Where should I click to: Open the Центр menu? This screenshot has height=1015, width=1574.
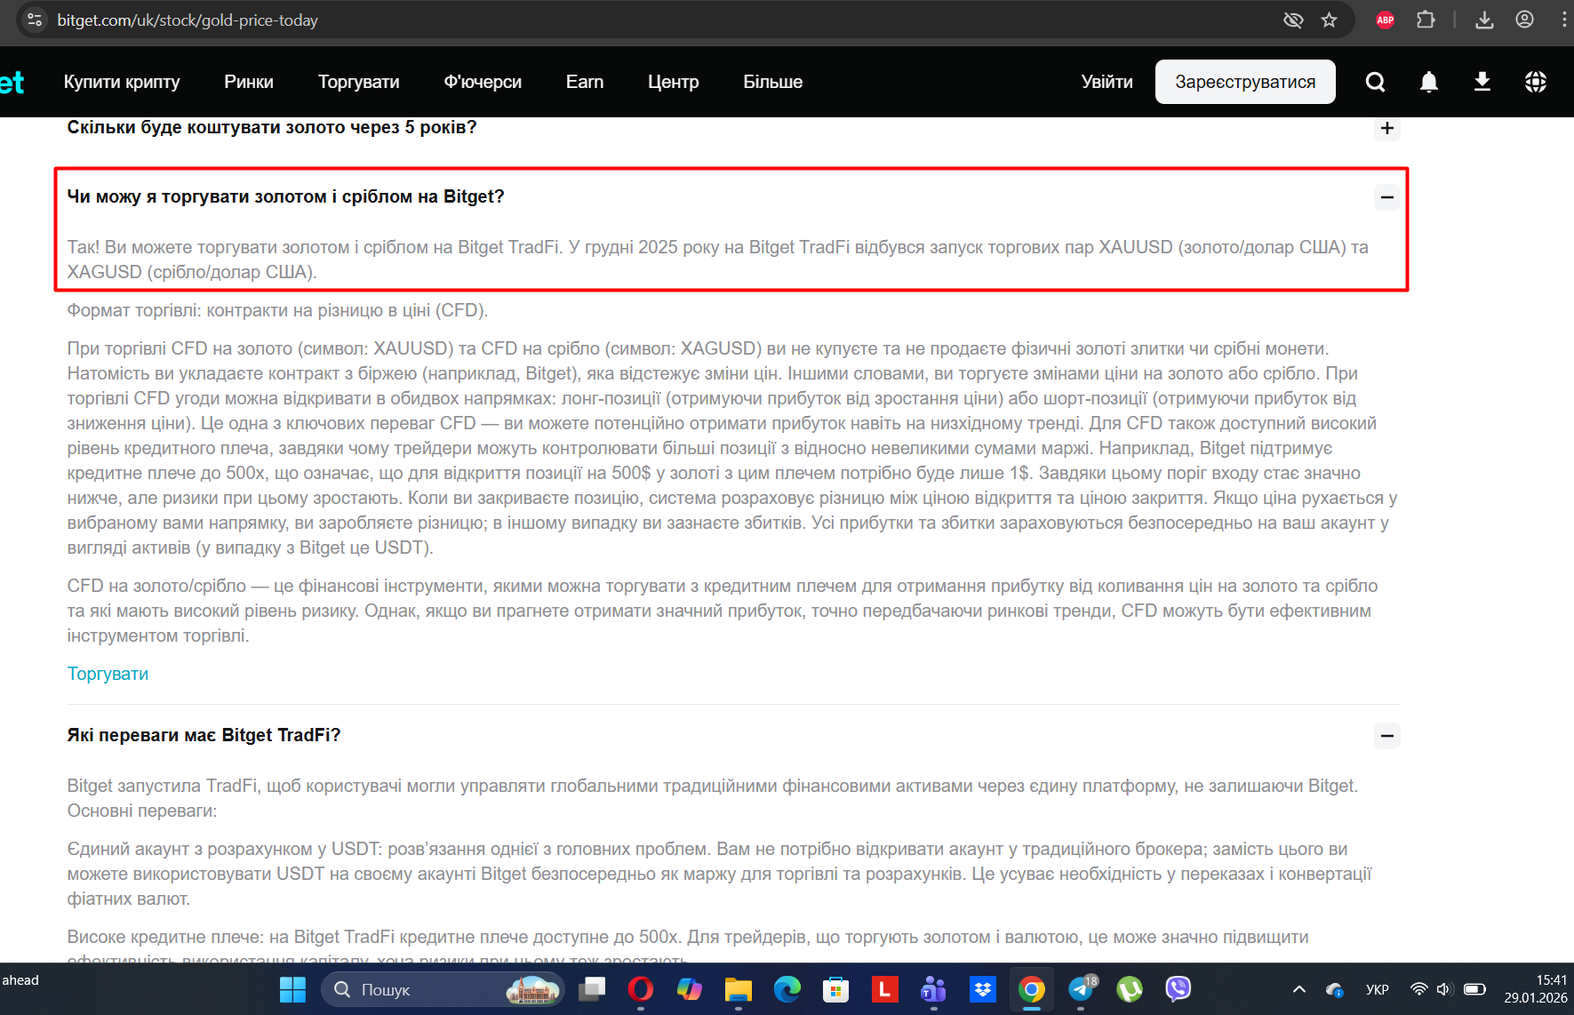click(674, 82)
